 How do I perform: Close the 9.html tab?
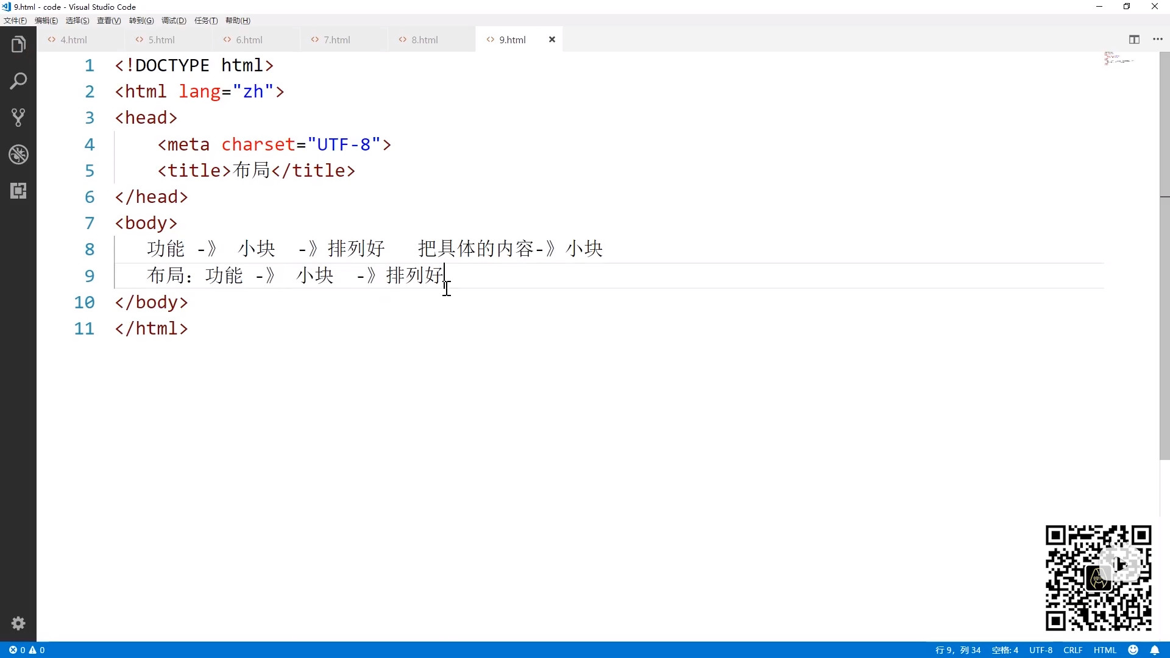552,40
